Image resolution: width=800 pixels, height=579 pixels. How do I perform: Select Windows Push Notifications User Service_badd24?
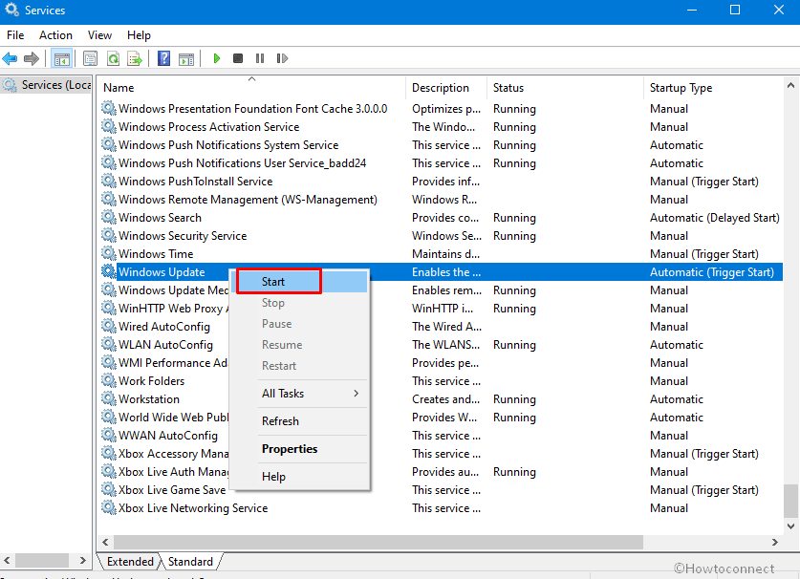pos(442,163)
